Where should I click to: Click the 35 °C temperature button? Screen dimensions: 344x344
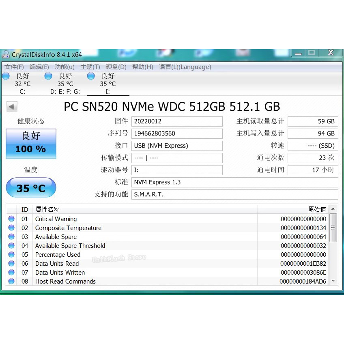point(31,187)
